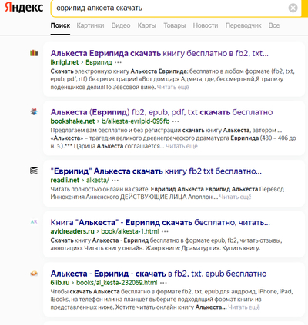The height and width of the screenshot is (325, 308).
Task: Open three-dot menu for 6lib.ru result
Action: (163, 283)
